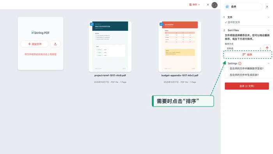Click v1 badge on budget-appendix thumbnail

(x=161, y=24)
